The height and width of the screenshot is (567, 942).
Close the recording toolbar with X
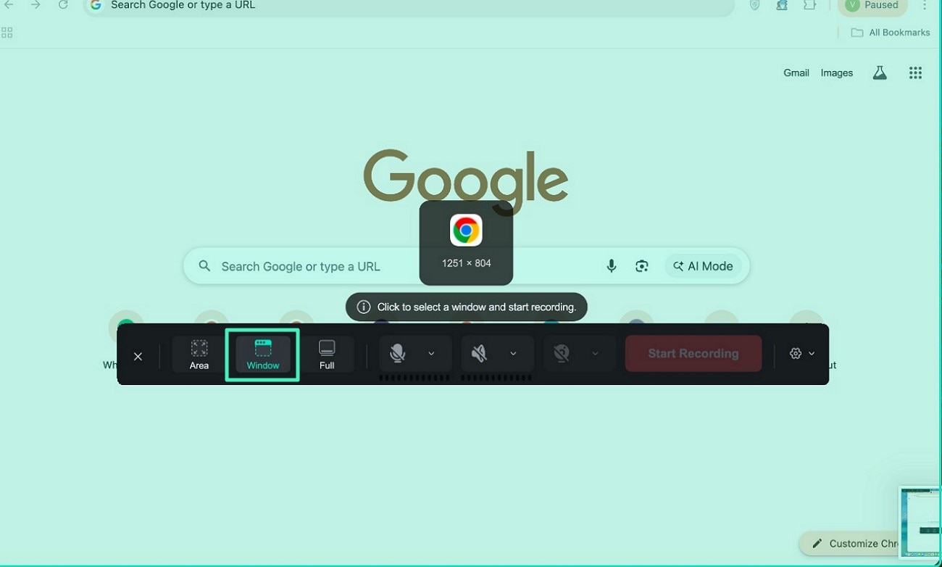[x=138, y=356]
